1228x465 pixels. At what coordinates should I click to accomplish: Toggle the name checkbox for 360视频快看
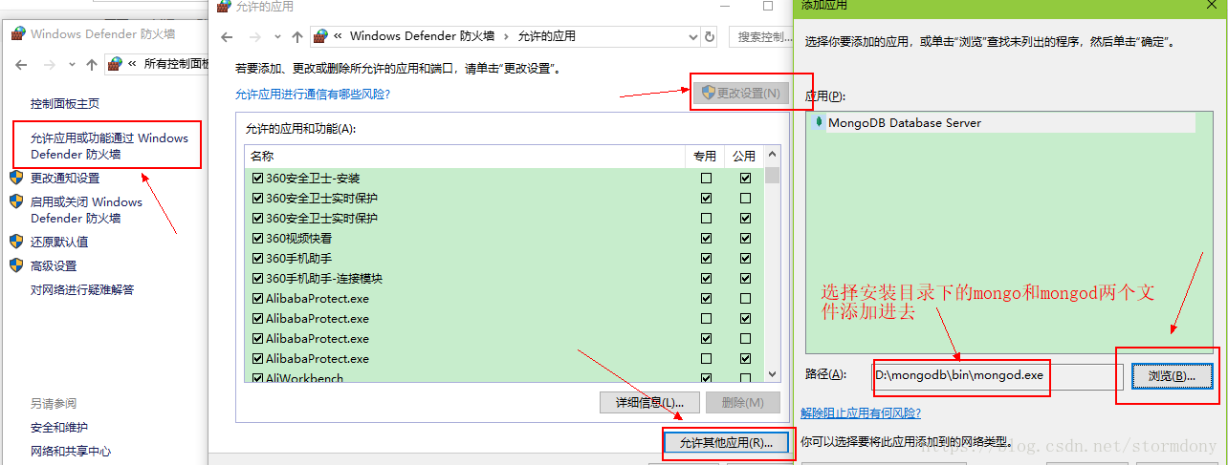(x=257, y=239)
